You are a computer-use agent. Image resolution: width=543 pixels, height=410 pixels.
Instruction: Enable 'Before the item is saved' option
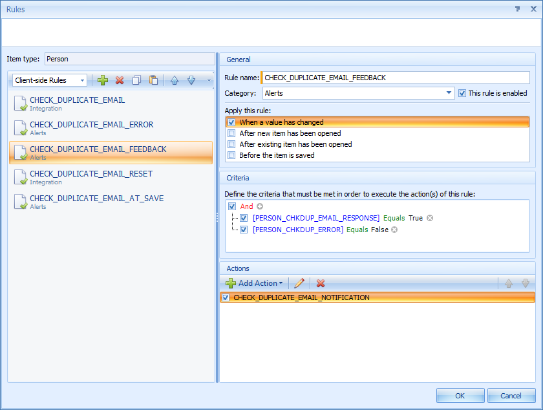(x=231, y=155)
